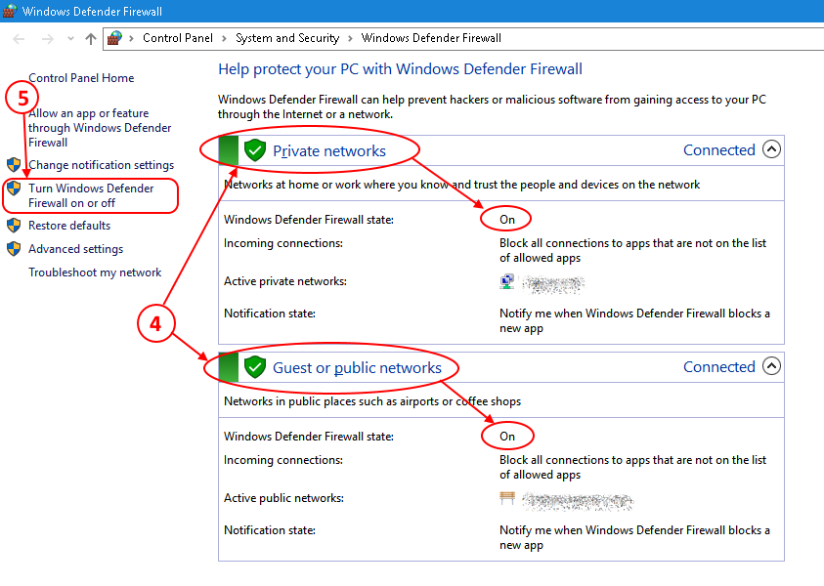Click the Control Panel icon in address bar
This screenshot has height=586, width=824.
(x=114, y=38)
